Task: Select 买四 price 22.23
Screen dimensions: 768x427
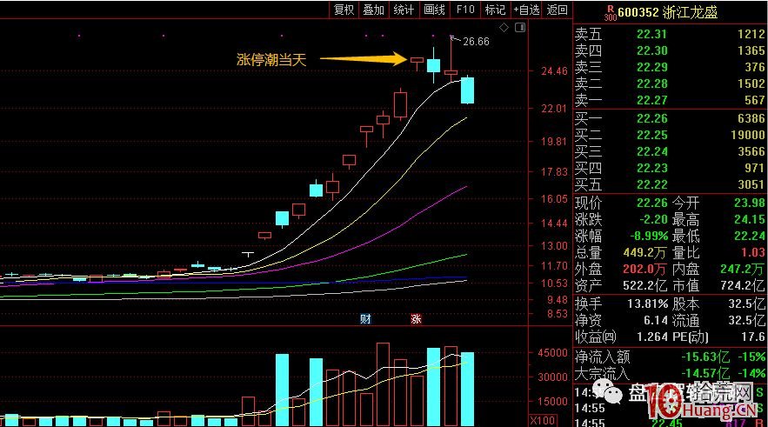Action: coord(651,168)
